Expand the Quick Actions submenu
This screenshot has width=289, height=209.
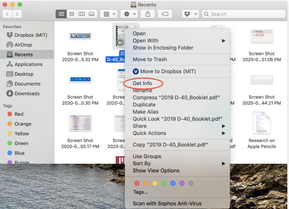point(177,133)
